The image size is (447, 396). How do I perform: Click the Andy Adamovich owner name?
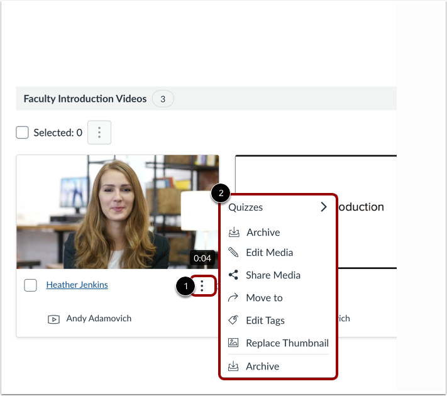(x=99, y=319)
